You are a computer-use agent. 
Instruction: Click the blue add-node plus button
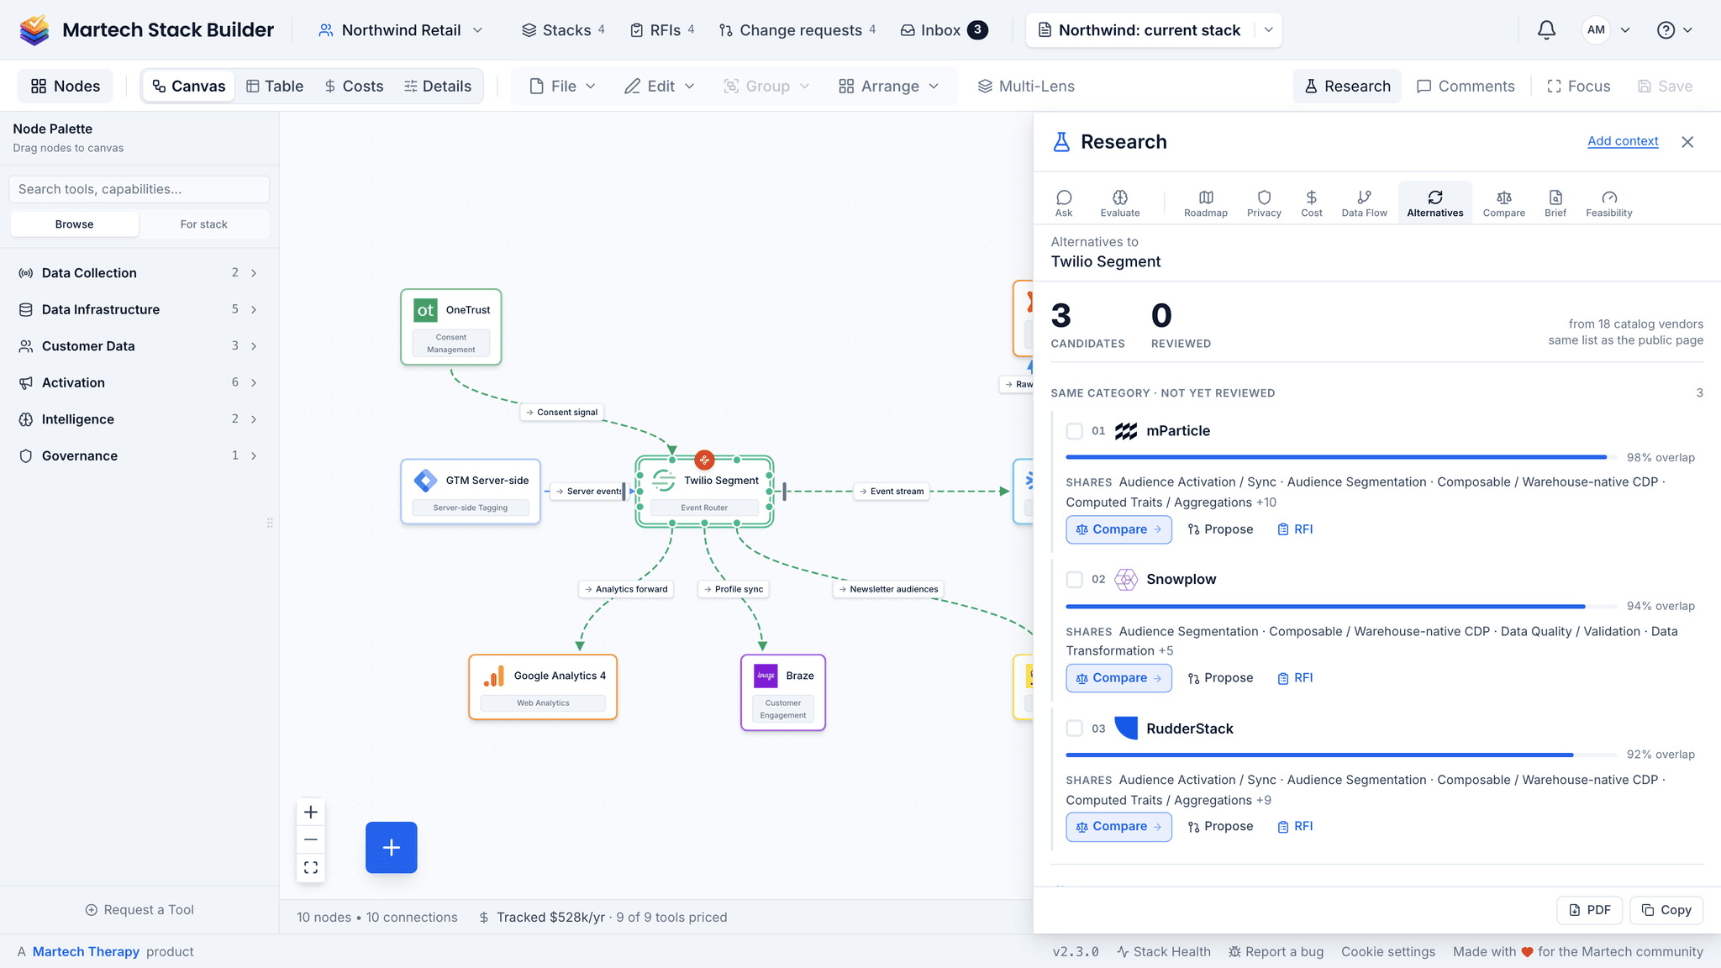(392, 847)
